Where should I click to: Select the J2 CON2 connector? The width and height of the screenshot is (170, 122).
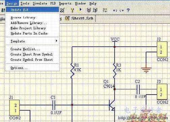click(162, 49)
